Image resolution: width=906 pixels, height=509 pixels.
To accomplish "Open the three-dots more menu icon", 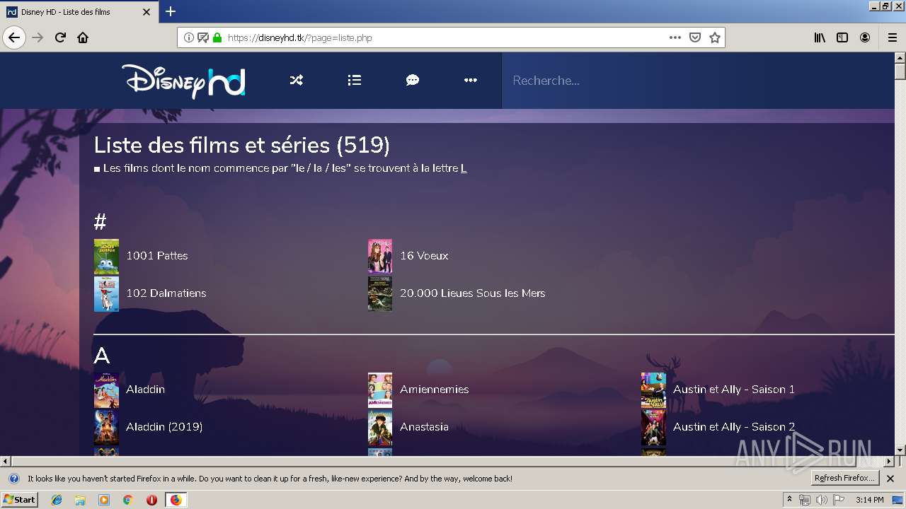I will pos(471,81).
